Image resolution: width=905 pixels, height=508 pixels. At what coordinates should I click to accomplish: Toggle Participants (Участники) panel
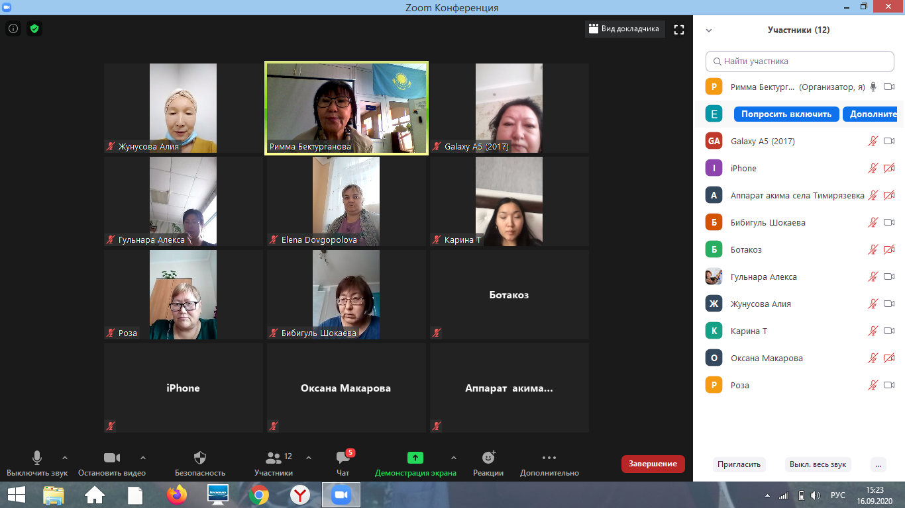tap(273, 458)
